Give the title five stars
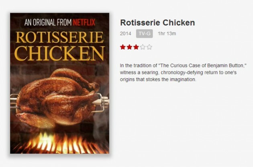Image resolution: width=253 pixels, height=167 pixels. click(x=149, y=47)
